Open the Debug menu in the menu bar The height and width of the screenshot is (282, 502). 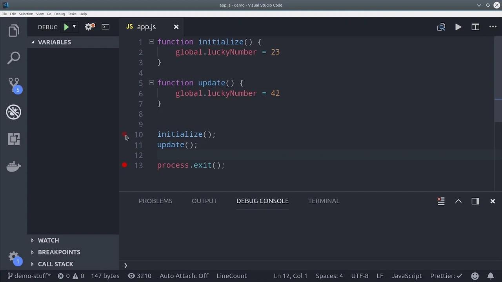59,14
